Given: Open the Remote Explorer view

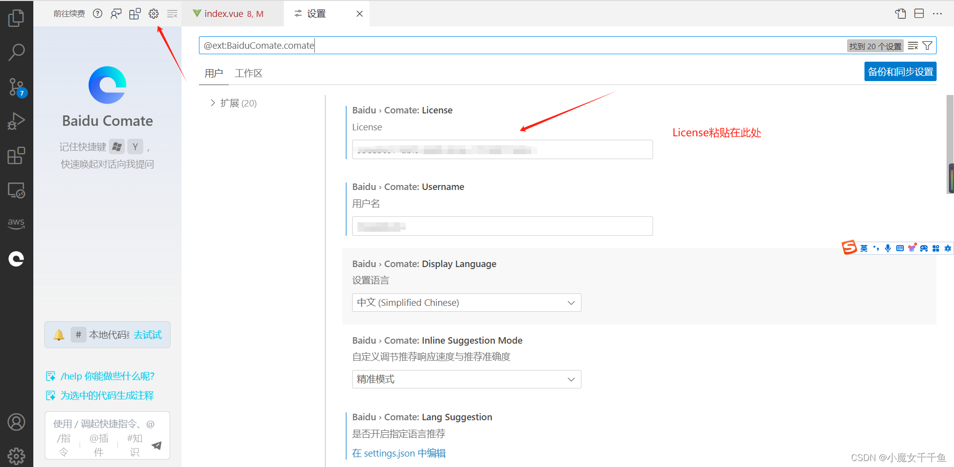Looking at the screenshot, I should tap(16, 190).
